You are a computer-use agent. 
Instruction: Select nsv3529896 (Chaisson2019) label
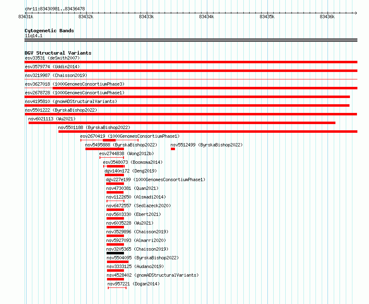pos(137,232)
